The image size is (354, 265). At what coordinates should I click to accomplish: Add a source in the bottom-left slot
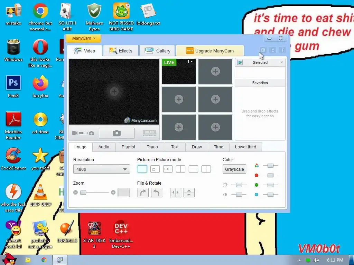(x=179, y=127)
